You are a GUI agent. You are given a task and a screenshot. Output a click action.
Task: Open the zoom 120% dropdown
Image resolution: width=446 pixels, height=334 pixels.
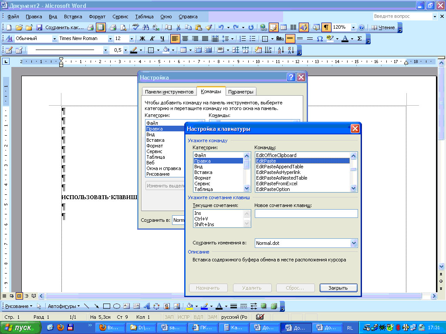point(353,27)
